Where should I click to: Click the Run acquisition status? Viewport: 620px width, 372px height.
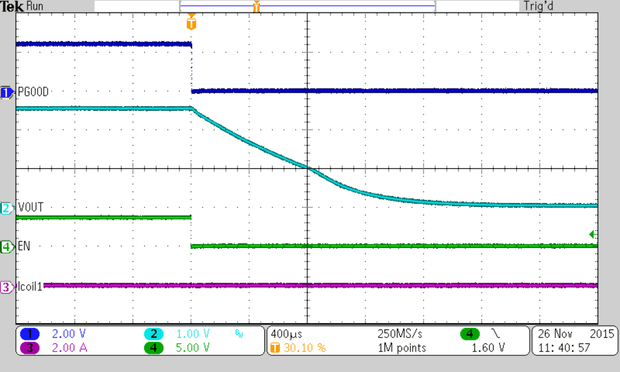(x=35, y=6)
